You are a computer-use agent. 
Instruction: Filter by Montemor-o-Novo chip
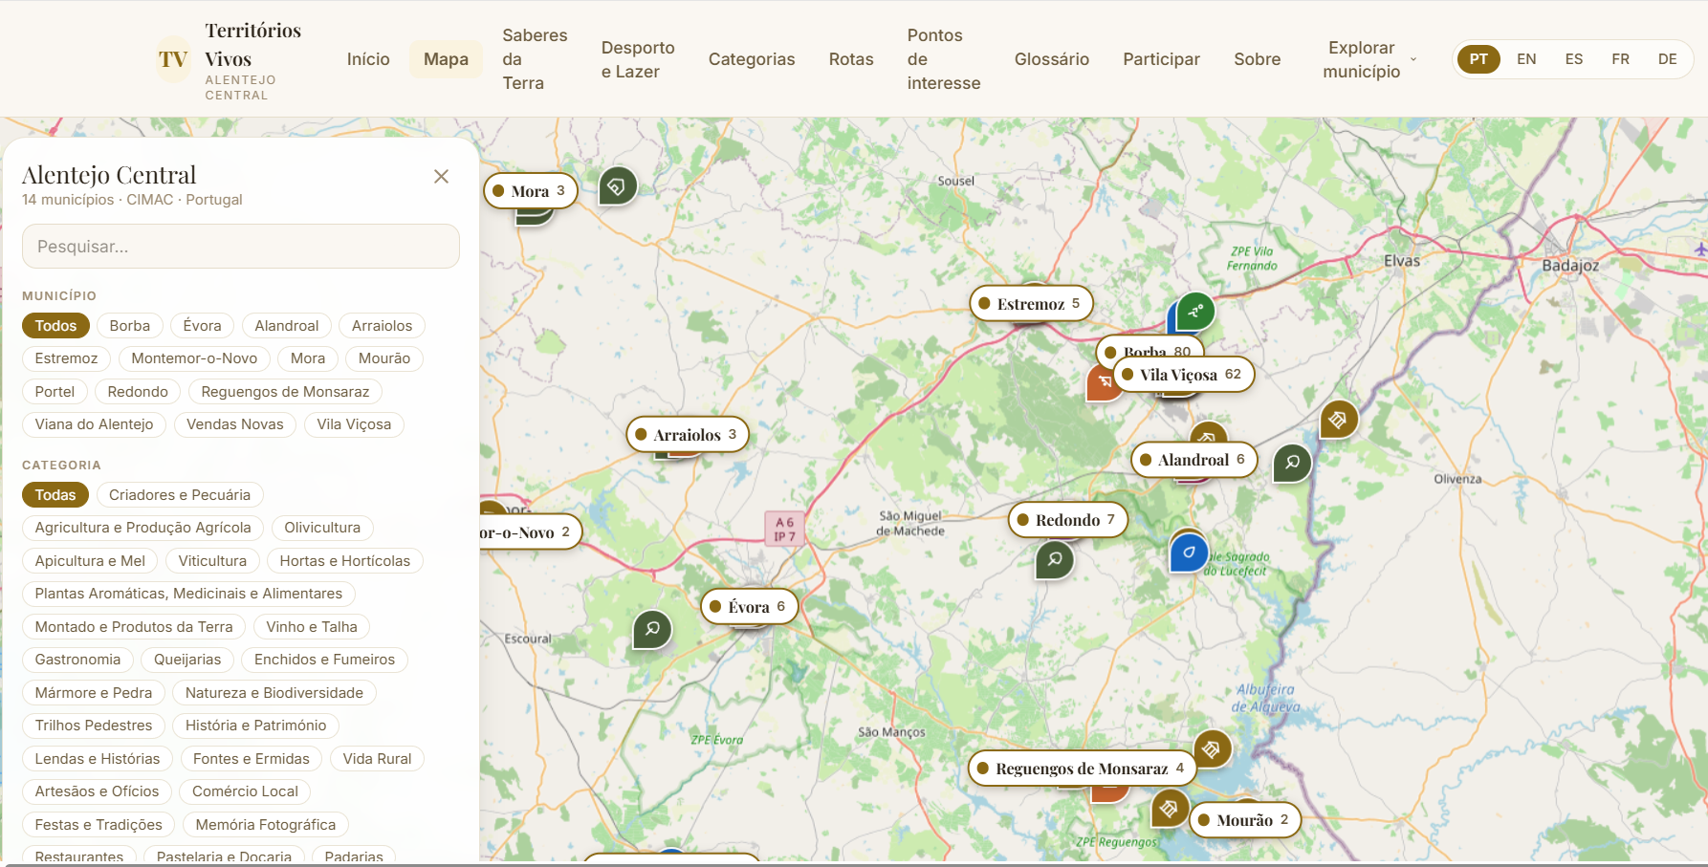coord(194,358)
